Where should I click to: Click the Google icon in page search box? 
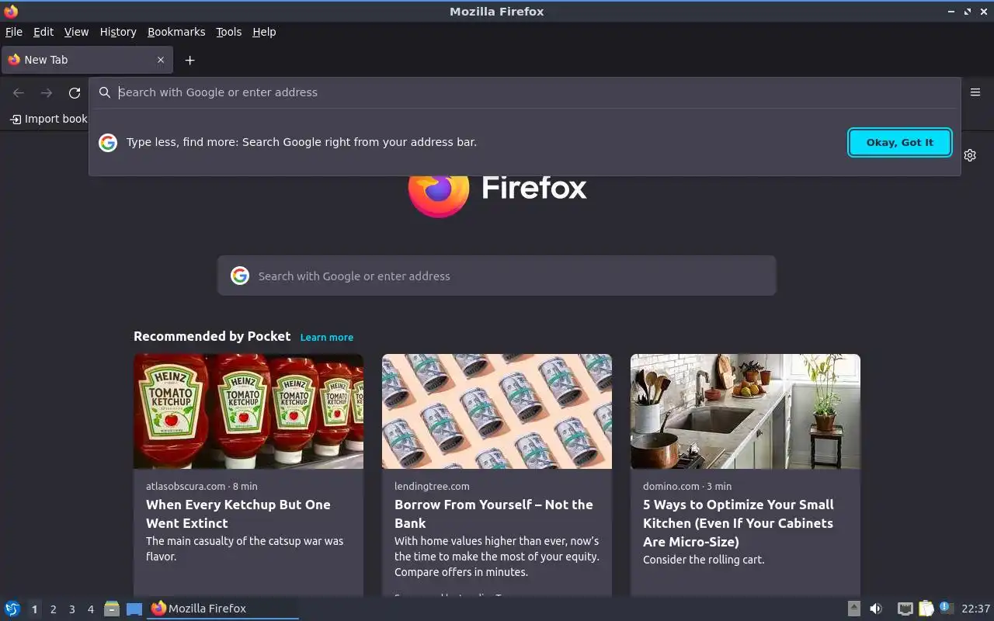click(240, 276)
